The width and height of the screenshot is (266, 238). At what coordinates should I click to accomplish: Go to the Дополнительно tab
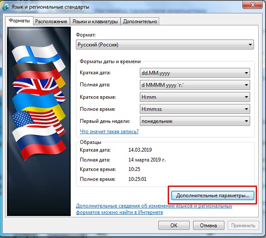[x=140, y=21]
